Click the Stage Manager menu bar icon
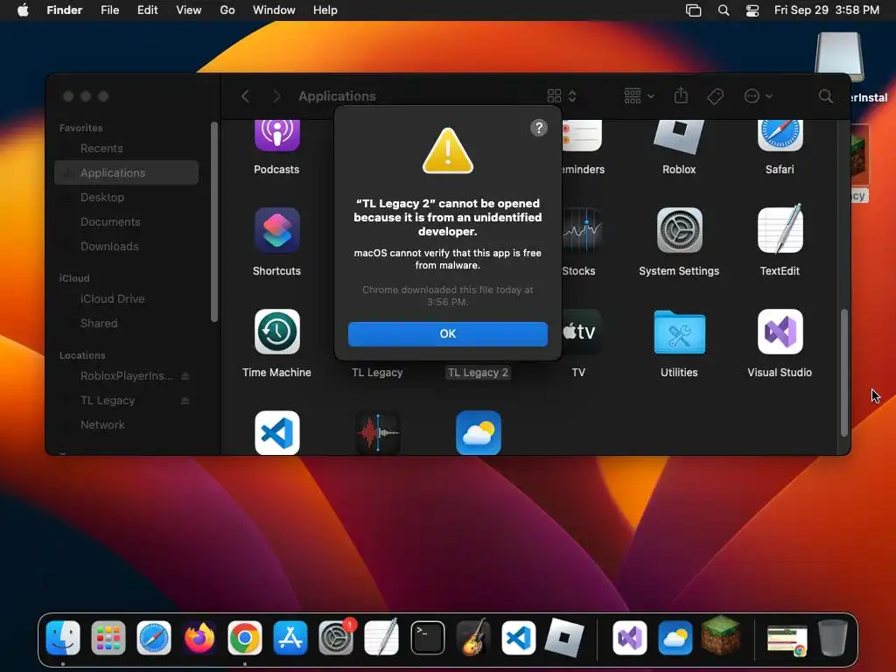Viewport: 896px width, 672px height. [x=693, y=10]
